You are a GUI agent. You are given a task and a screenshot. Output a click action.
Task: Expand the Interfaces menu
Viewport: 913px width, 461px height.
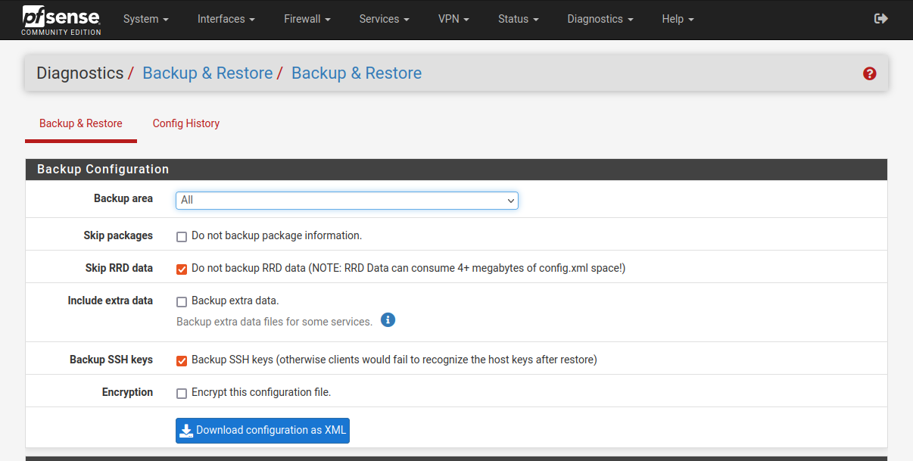point(226,19)
